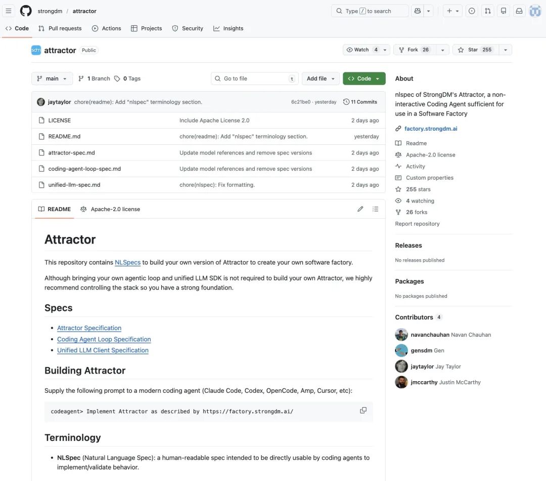Click jaytaylor's commit avatar

coord(40,101)
